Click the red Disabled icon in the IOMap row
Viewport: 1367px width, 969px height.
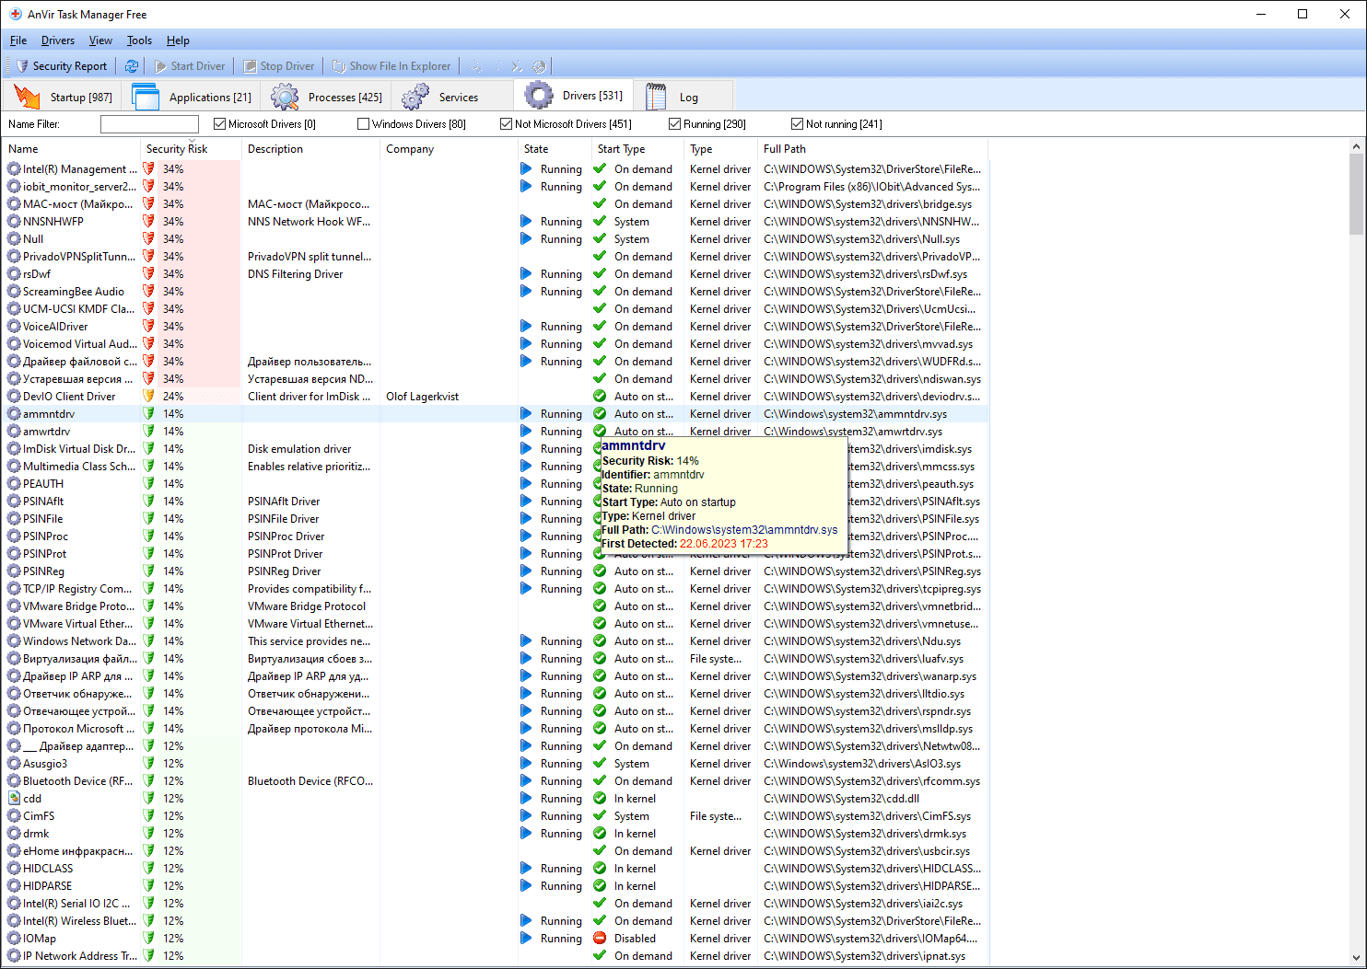click(x=600, y=939)
